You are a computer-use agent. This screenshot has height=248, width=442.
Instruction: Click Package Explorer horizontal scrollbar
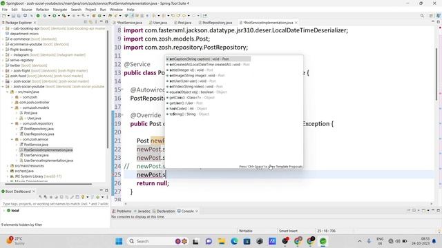(48, 184)
